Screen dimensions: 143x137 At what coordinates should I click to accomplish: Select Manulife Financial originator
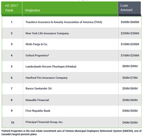pos(37,100)
